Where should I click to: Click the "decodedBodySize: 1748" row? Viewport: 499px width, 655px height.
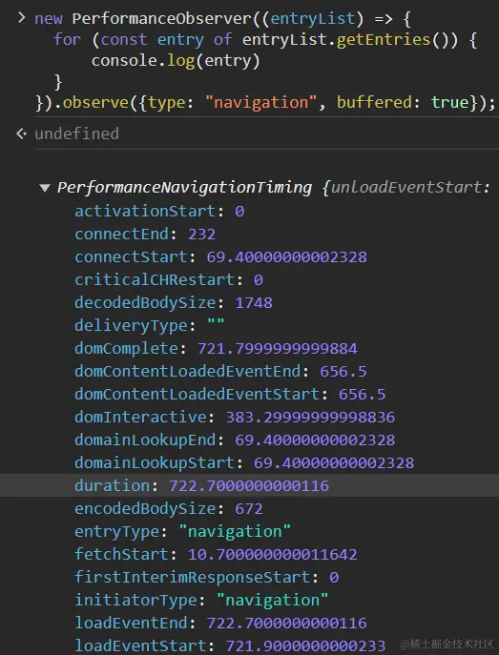click(x=174, y=302)
